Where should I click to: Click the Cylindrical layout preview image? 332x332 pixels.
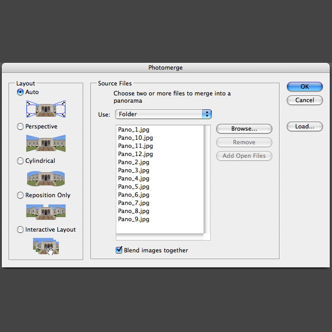(x=46, y=179)
